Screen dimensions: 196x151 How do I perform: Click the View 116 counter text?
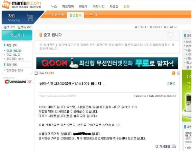[141, 96]
